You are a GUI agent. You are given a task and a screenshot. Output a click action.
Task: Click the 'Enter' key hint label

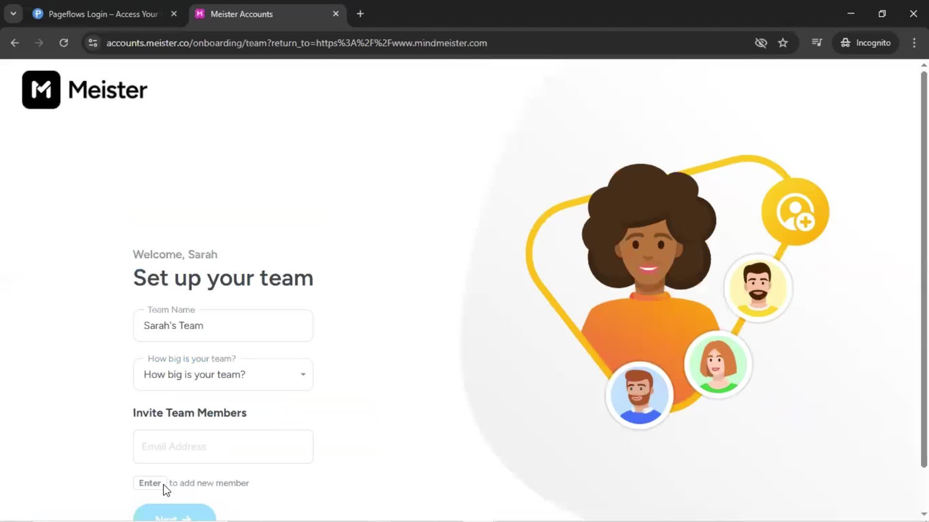coord(150,483)
